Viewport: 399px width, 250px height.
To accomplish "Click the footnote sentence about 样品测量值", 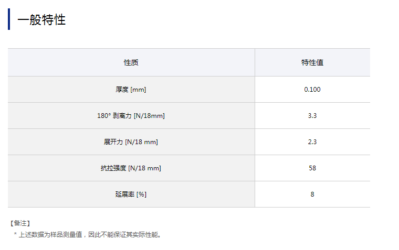I will tap(90, 235).
